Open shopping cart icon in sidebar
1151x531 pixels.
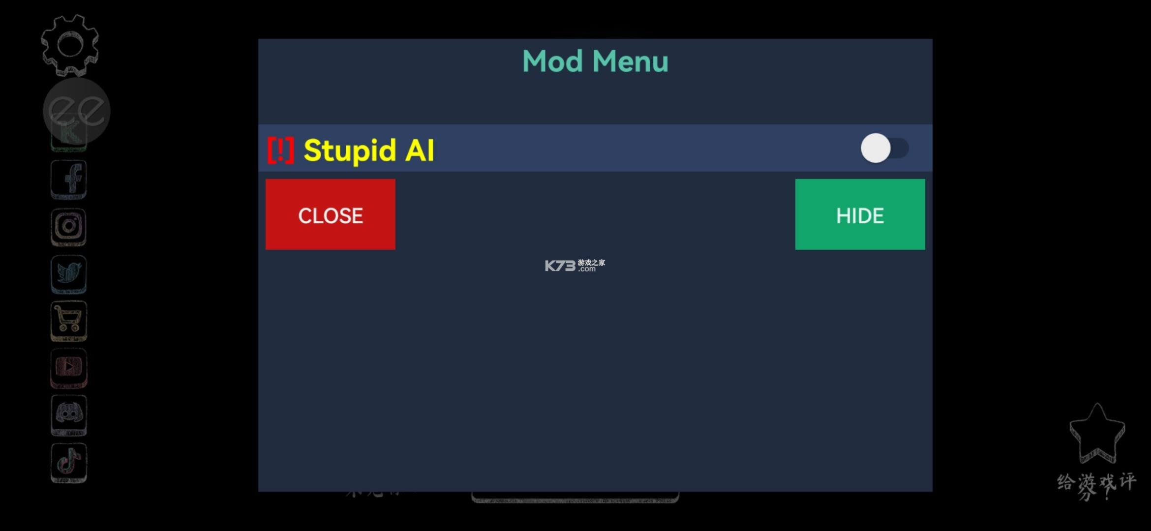click(x=70, y=319)
